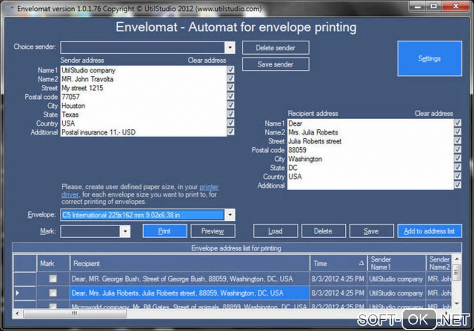
Task: Open envelope Preview
Action: point(213,231)
